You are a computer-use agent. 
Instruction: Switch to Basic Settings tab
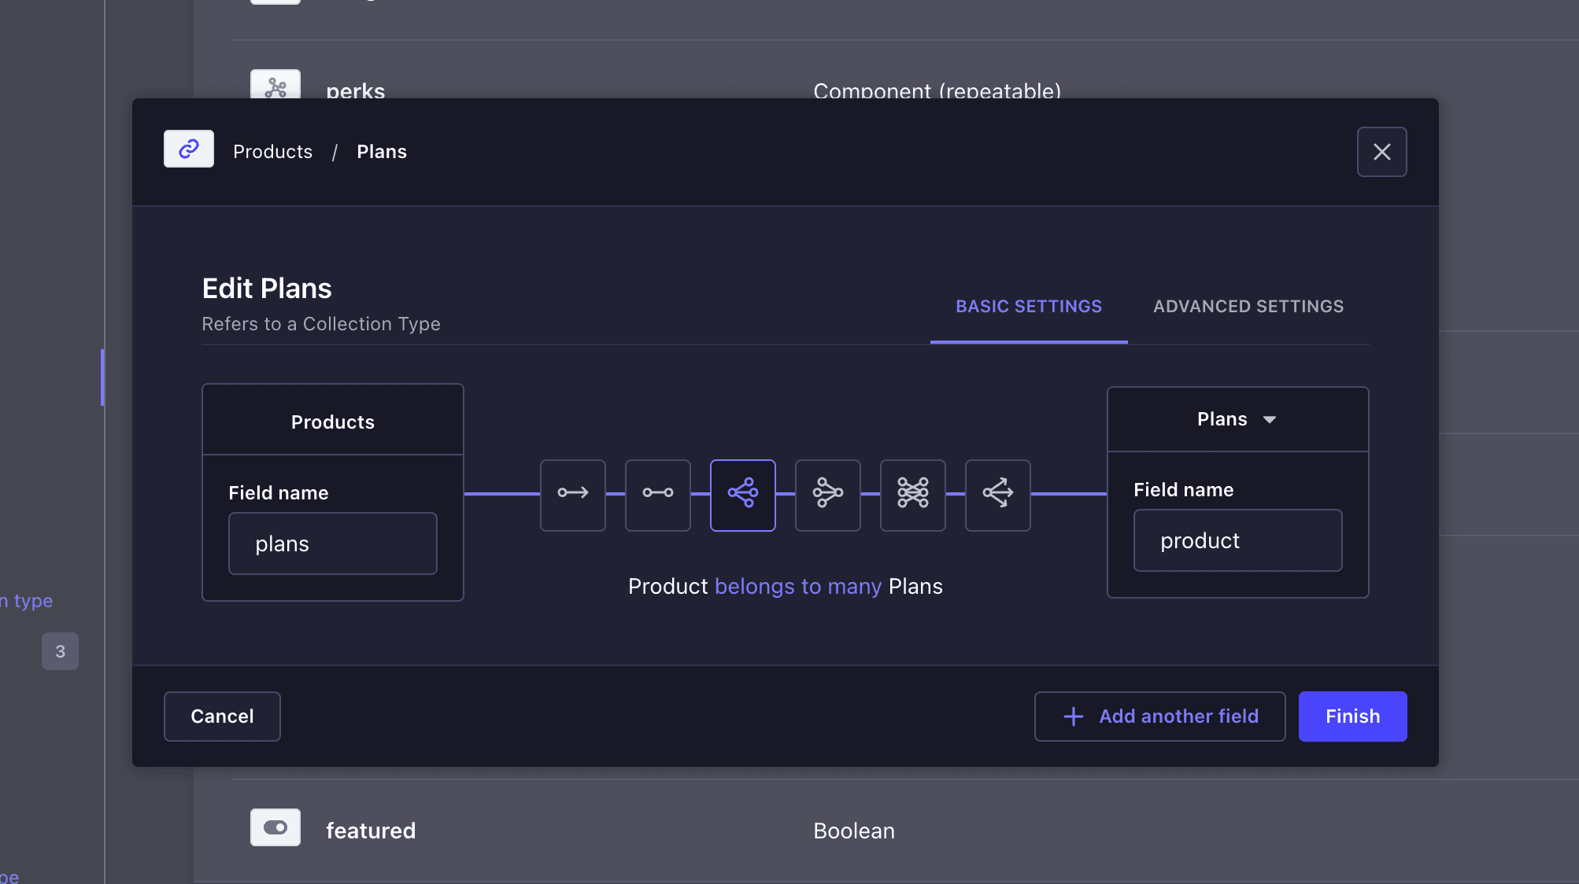pos(1029,307)
